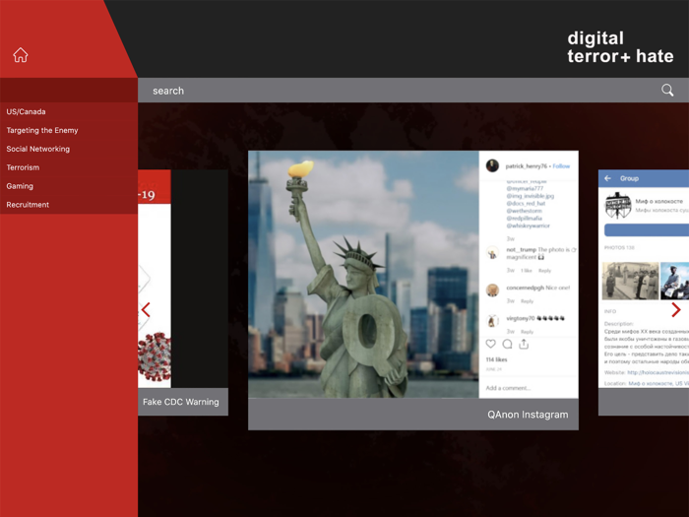
Task: Click the Fake CDC Warning caption
Action: pos(180,402)
